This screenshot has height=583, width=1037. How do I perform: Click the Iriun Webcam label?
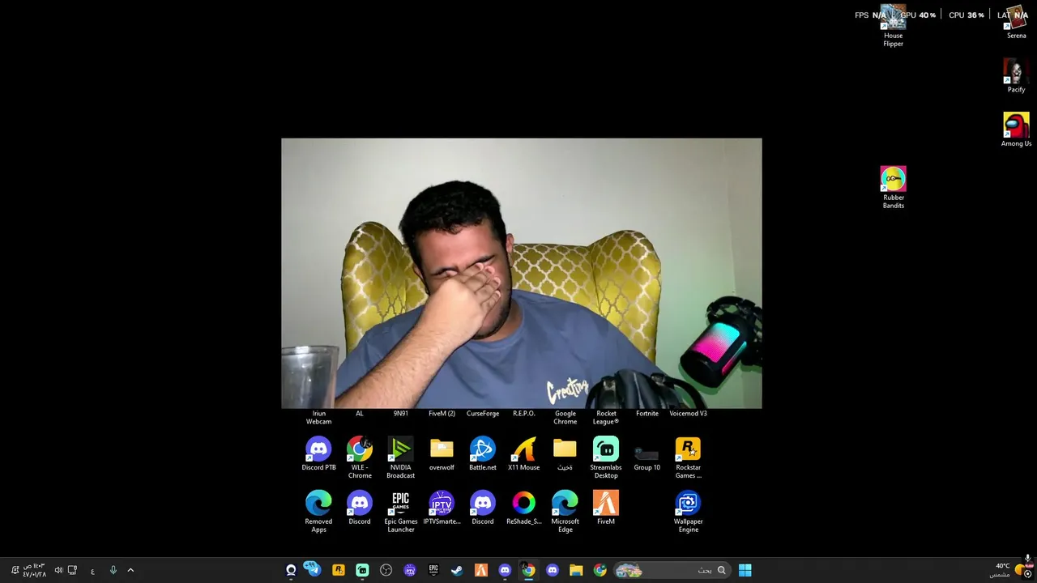(x=318, y=417)
